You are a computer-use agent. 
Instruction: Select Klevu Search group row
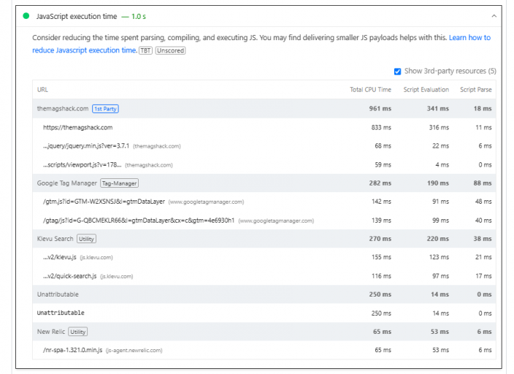tap(264, 239)
